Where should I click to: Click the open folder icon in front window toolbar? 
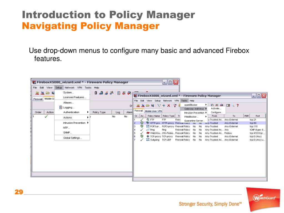point(148,105)
